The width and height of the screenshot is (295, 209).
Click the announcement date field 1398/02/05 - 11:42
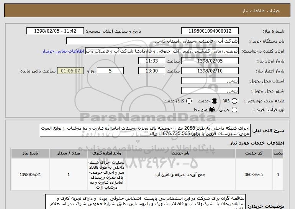(55, 31)
